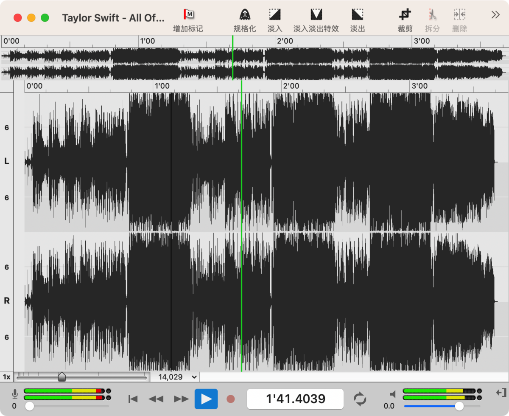
Task: Click the Split (拆分) tool
Action: click(x=432, y=14)
